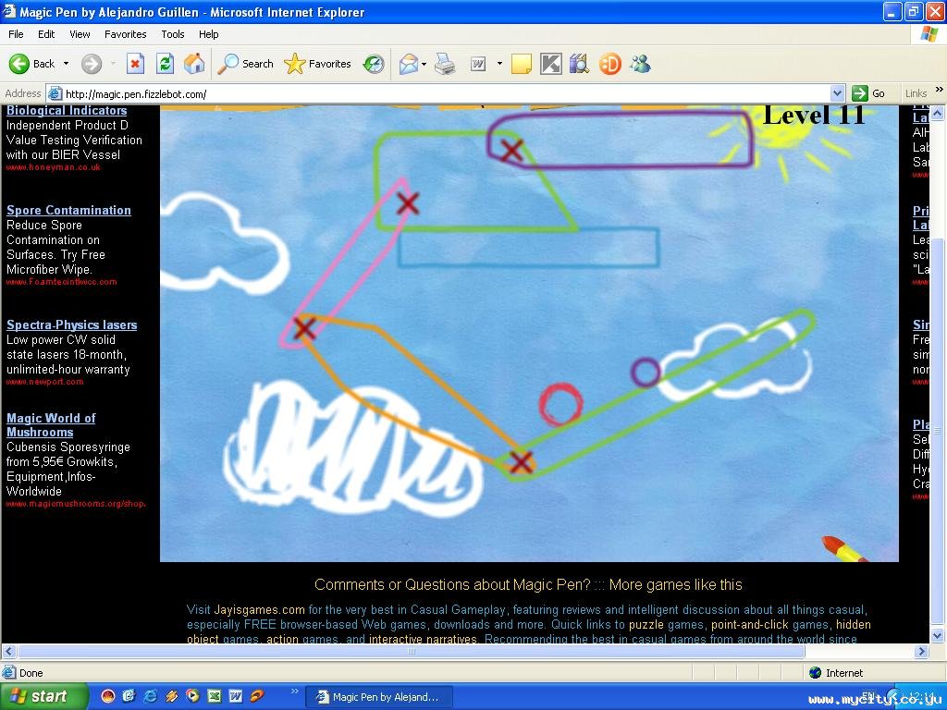This screenshot has width=947, height=710.
Task: Click the Refresh page icon
Action: [165, 64]
